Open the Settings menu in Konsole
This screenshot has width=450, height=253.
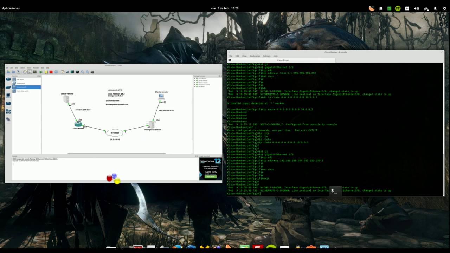click(x=266, y=56)
